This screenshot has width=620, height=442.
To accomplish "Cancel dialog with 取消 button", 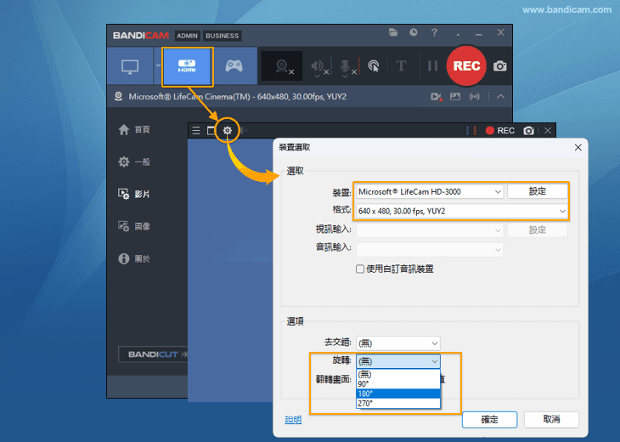I will click(x=551, y=419).
